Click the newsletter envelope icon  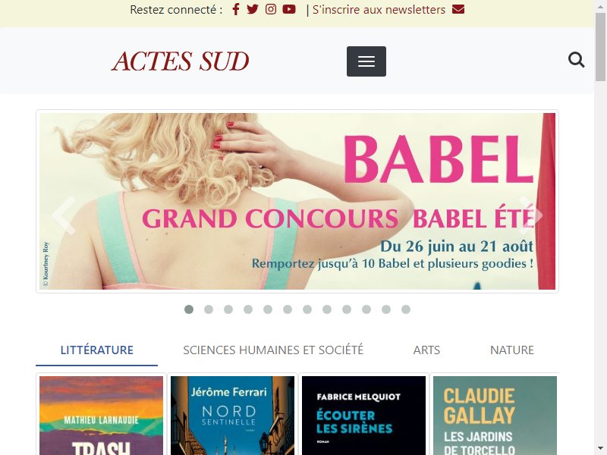(458, 9)
